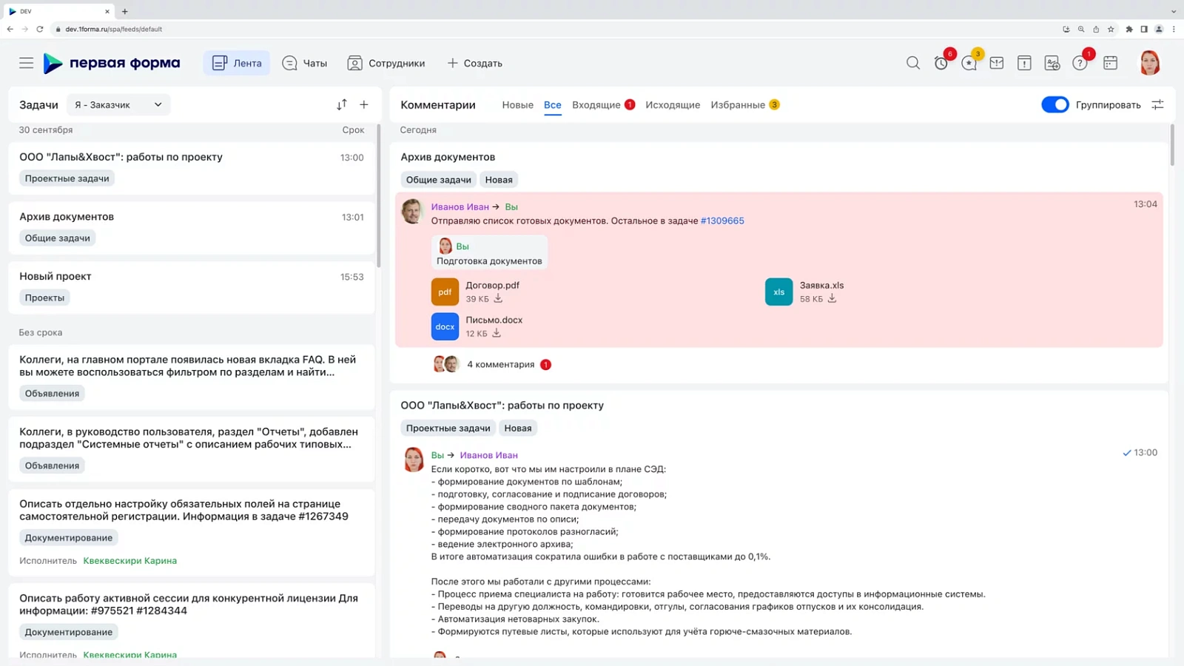The image size is (1184, 666).
Task: Expand the 4 комментария thread
Action: (x=500, y=364)
